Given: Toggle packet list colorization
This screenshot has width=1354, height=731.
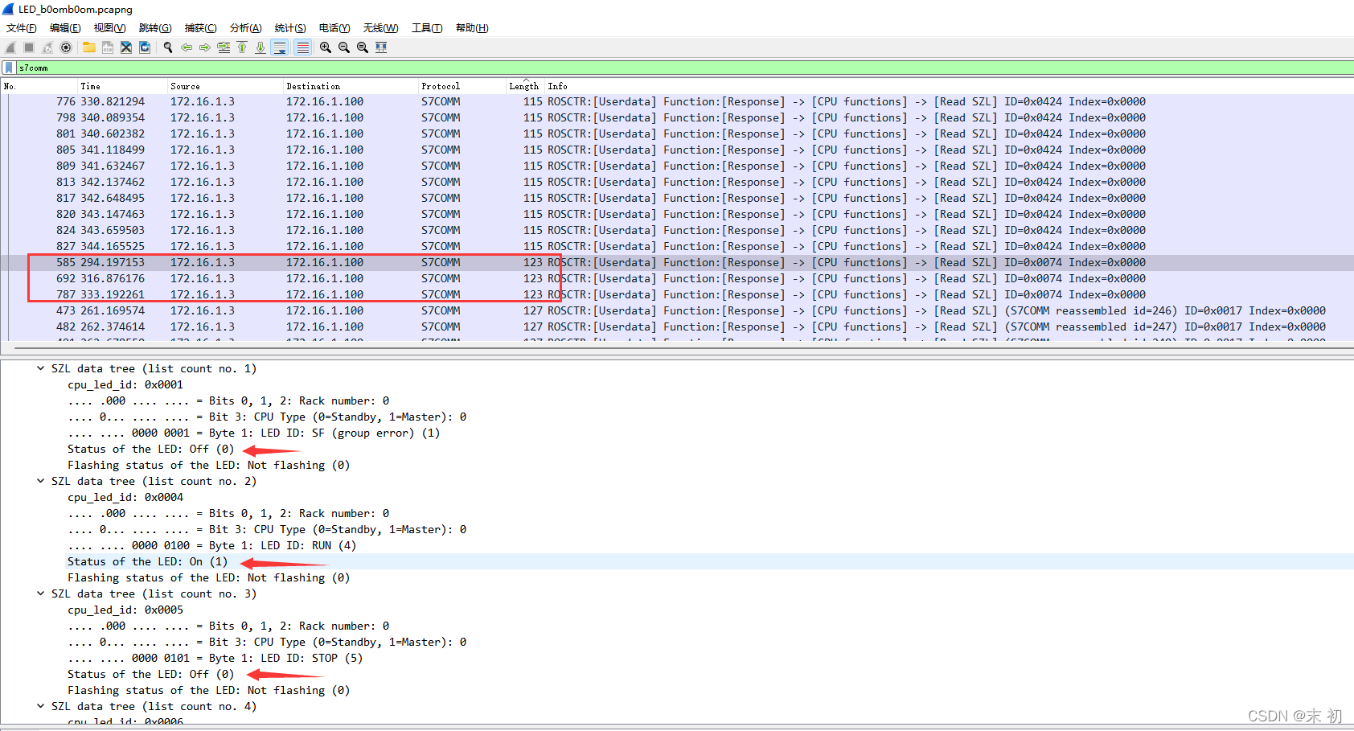Looking at the screenshot, I should [302, 47].
